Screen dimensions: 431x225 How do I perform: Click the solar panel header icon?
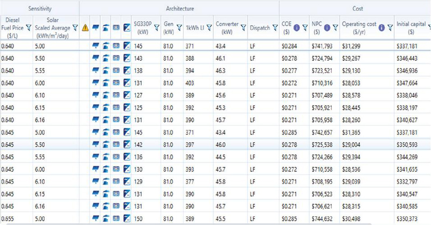[x=95, y=27]
